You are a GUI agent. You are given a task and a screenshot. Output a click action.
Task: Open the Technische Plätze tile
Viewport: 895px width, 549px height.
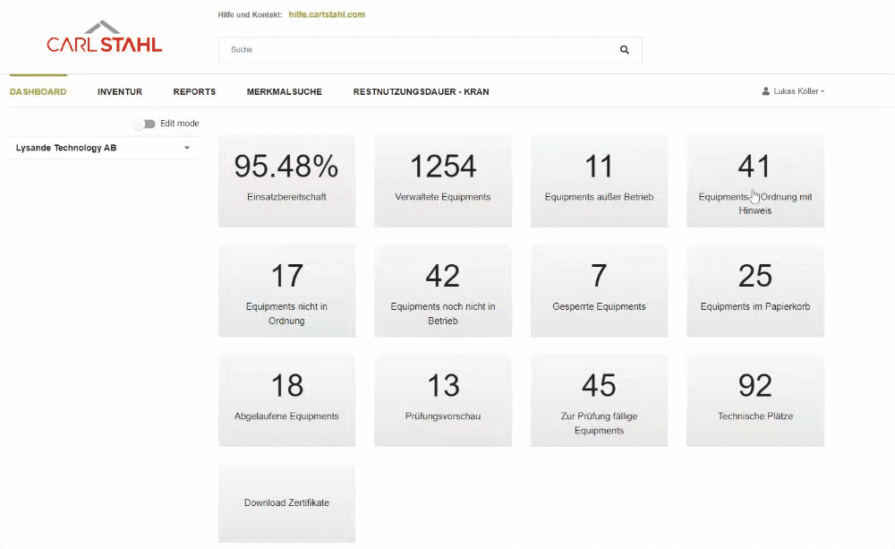(754, 399)
